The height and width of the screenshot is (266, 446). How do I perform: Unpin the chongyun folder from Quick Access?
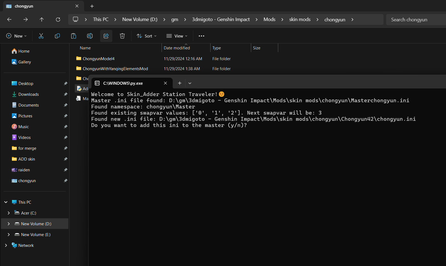[65, 180]
